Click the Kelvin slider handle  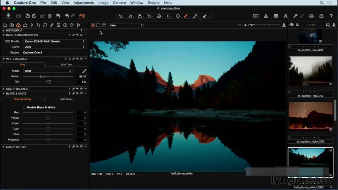(x=42, y=76)
